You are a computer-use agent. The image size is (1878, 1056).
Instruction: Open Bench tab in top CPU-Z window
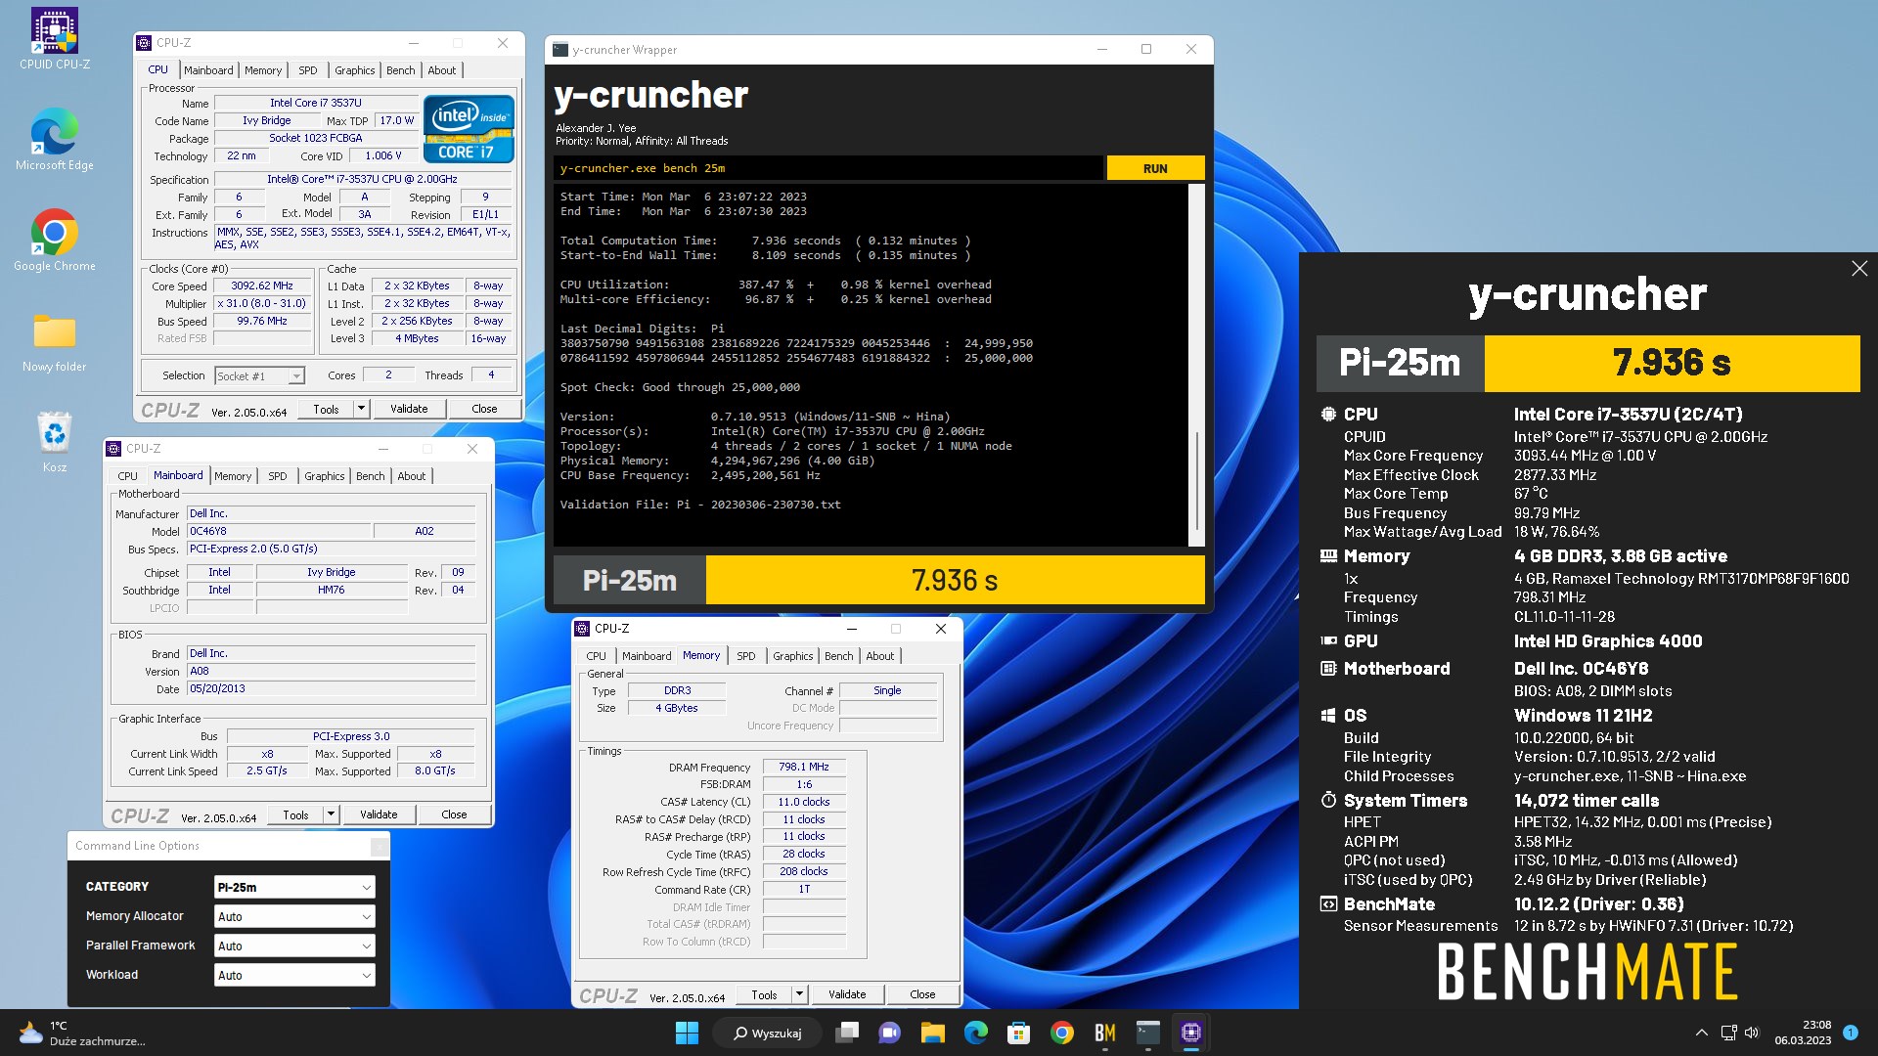(401, 70)
